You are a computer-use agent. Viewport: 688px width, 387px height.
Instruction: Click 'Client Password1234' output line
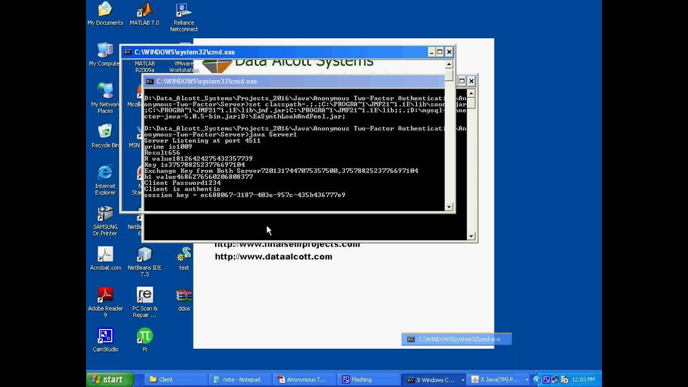coord(182,183)
